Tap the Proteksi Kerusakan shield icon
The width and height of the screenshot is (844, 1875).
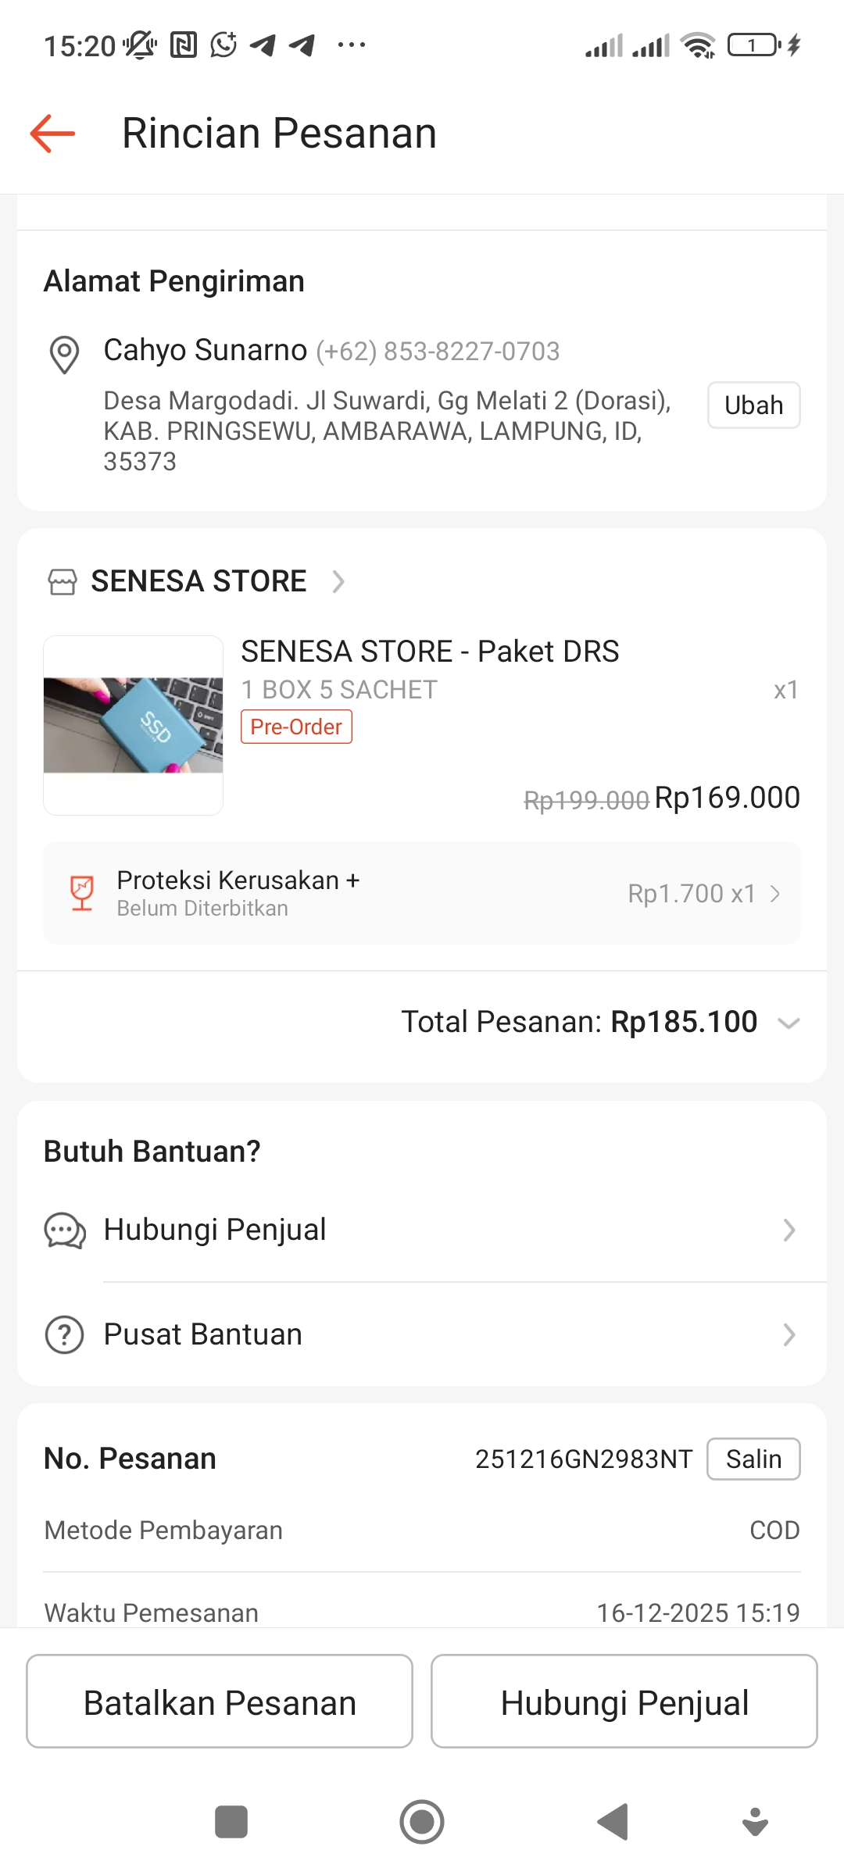[82, 893]
